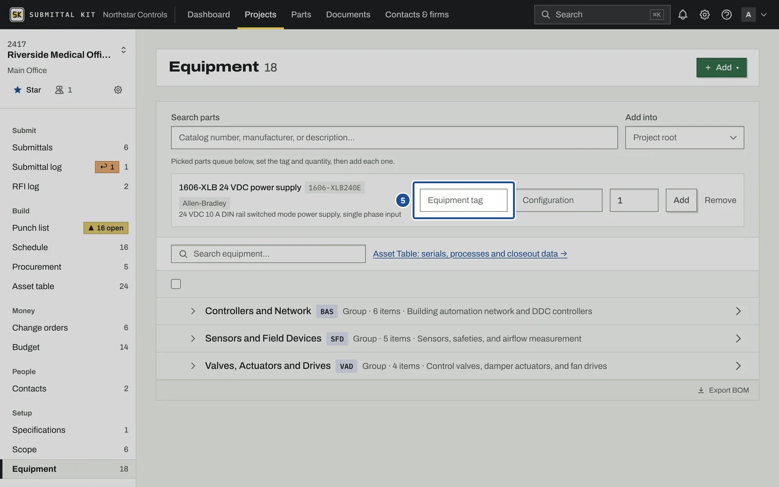The image size is (779, 487).
Task: Open project members icon showing 1
Action: (64, 90)
